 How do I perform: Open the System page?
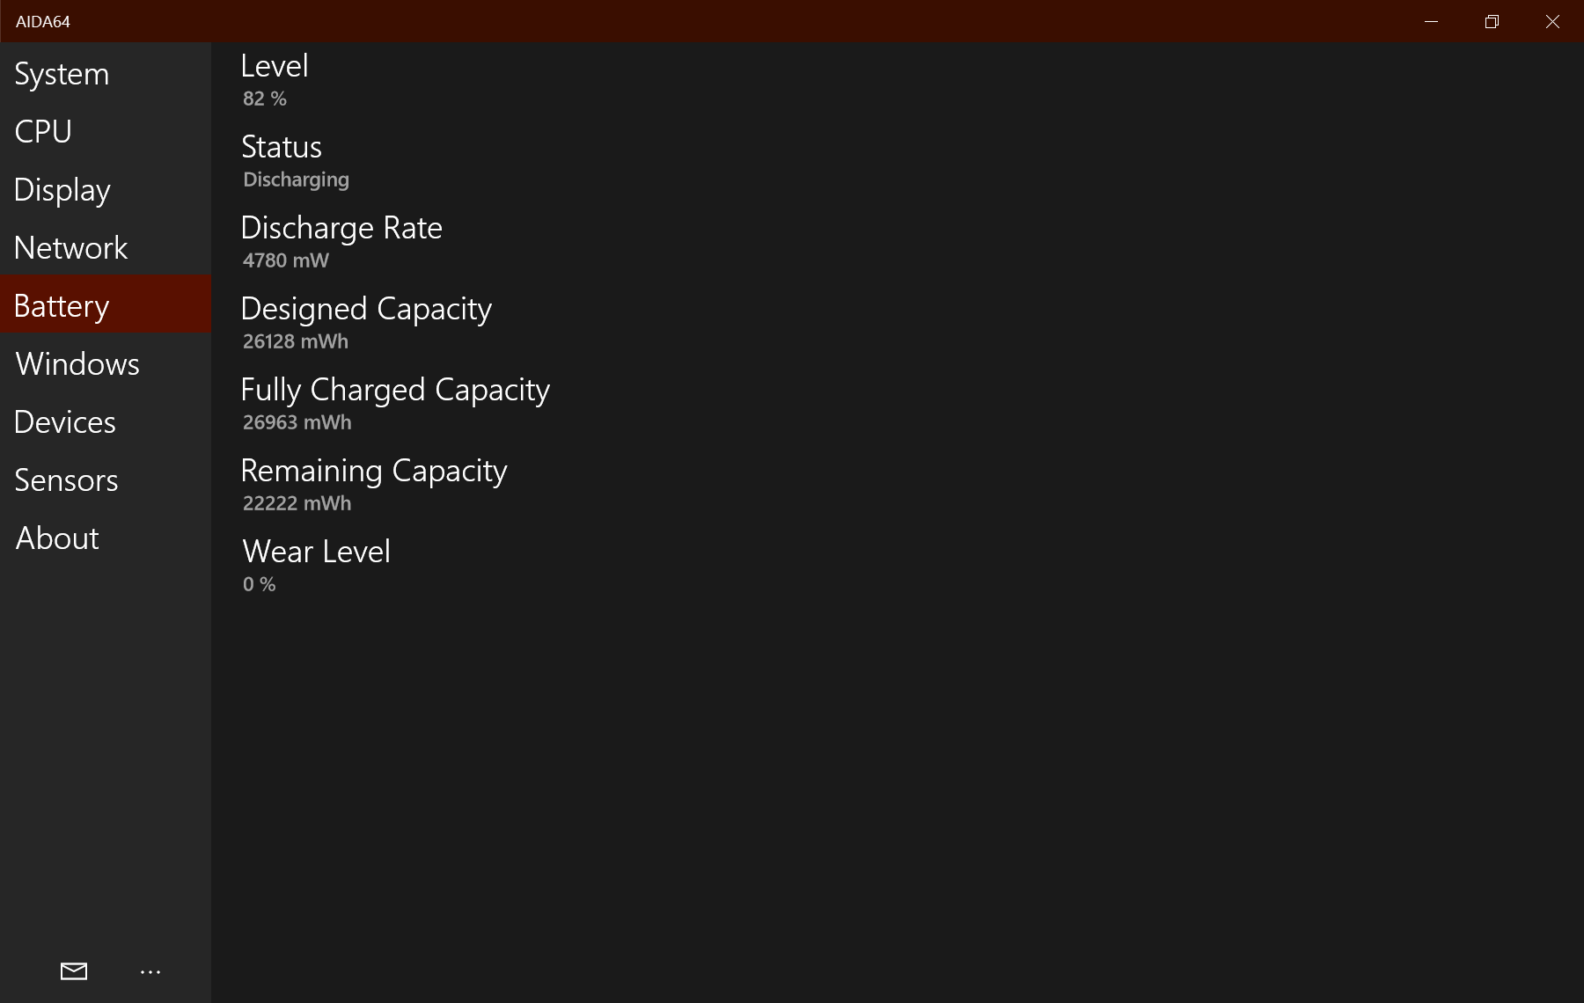[x=62, y=74]
